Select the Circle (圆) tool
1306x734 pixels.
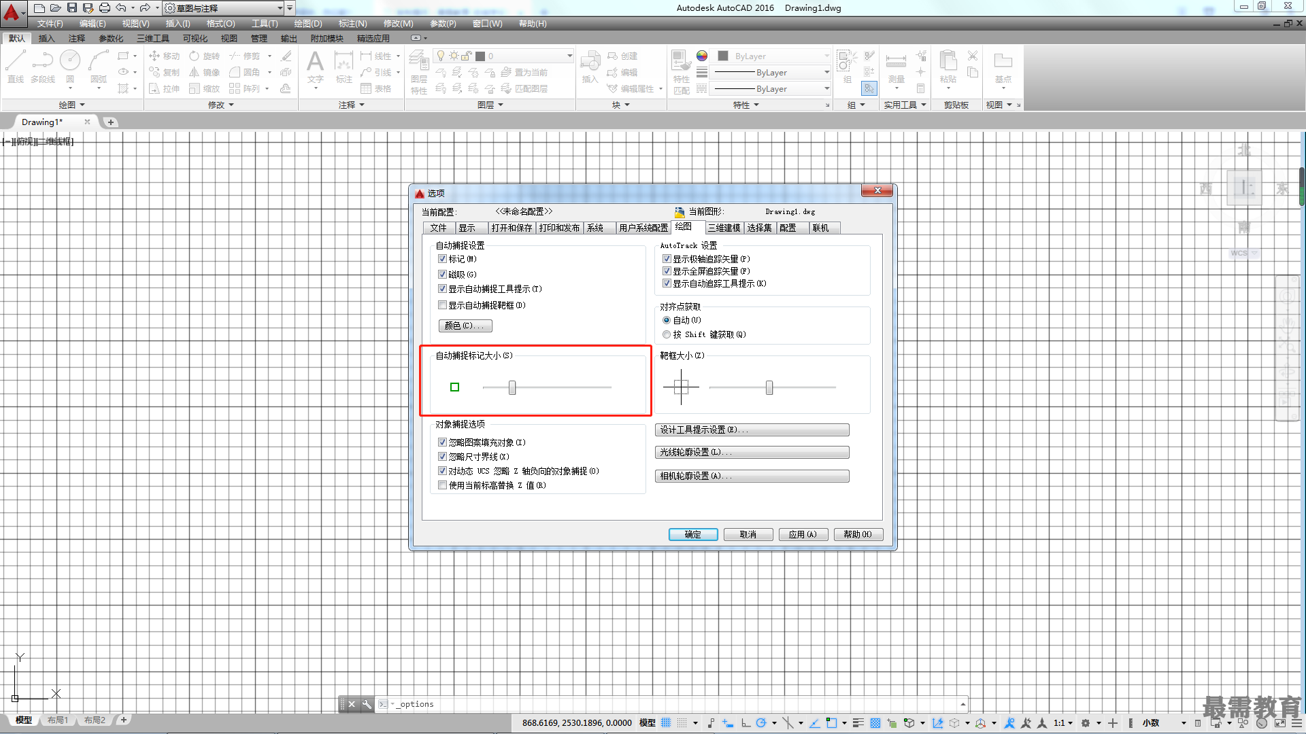[x=70, y=67]
